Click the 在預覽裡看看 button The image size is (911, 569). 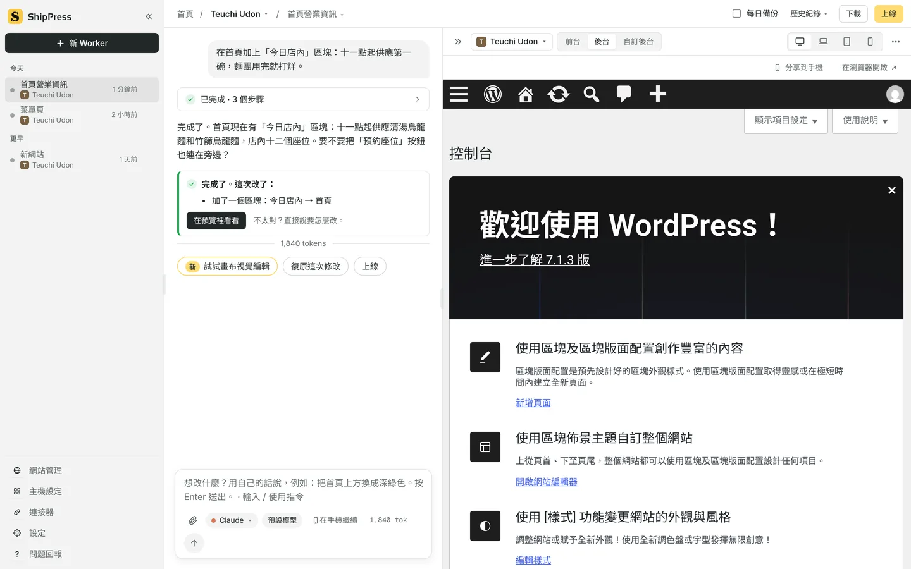[216, 221]
